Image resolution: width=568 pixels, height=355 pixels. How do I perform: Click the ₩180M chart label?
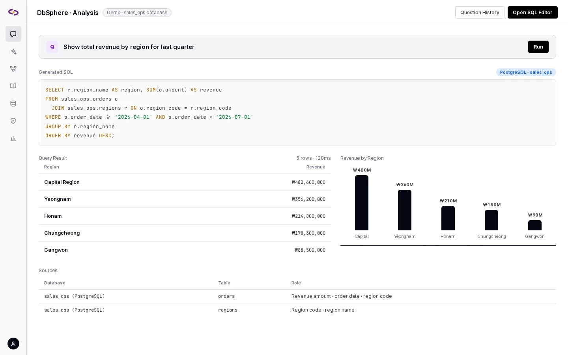[x=491, y=205]
